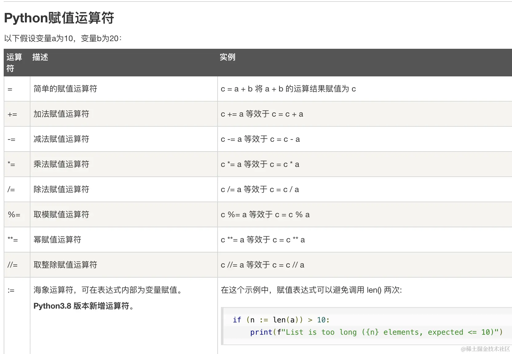Click the "%=" operator cell
The width and height of the screenshot is (512, 354).
tap(14, 215)
